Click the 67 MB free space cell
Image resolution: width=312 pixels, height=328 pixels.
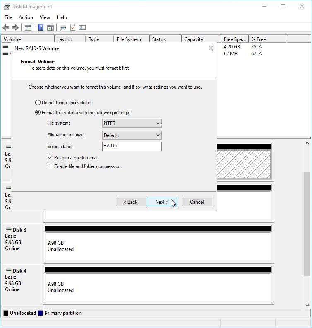click(230, 54)
